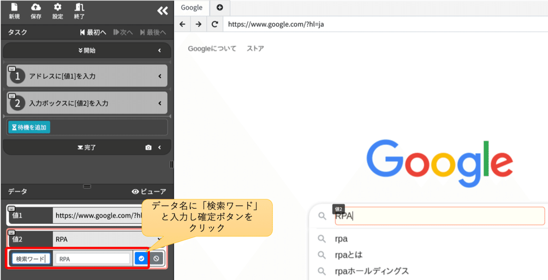The height and width of the screenshot is (280, 548).
Task: Reload the page with the refresh icon
Action: point(214,24)
